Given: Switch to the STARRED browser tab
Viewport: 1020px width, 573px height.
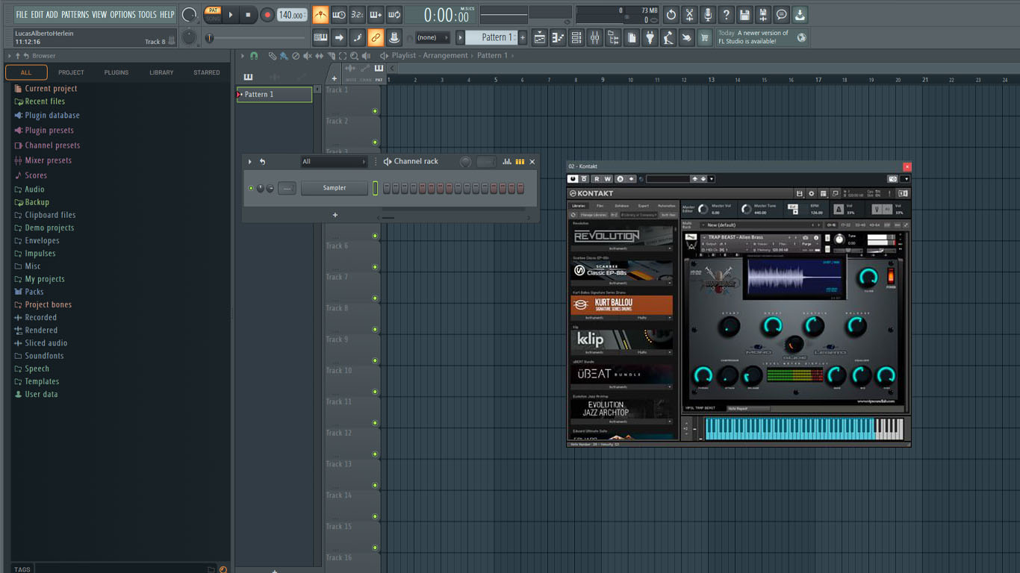Looking at the screenshot, I should [x=207, y=72].
